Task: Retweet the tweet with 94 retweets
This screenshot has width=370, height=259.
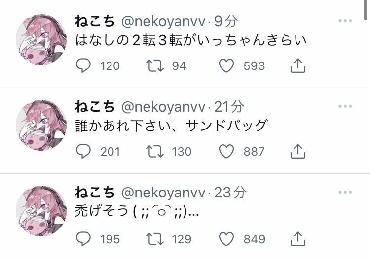Action: 155,66
